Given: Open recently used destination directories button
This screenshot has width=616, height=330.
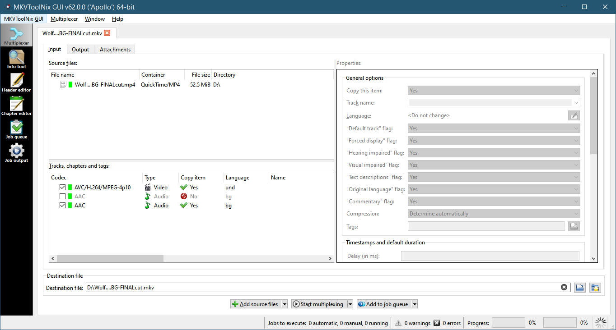Looking at the screenshot, I should 595,288.
